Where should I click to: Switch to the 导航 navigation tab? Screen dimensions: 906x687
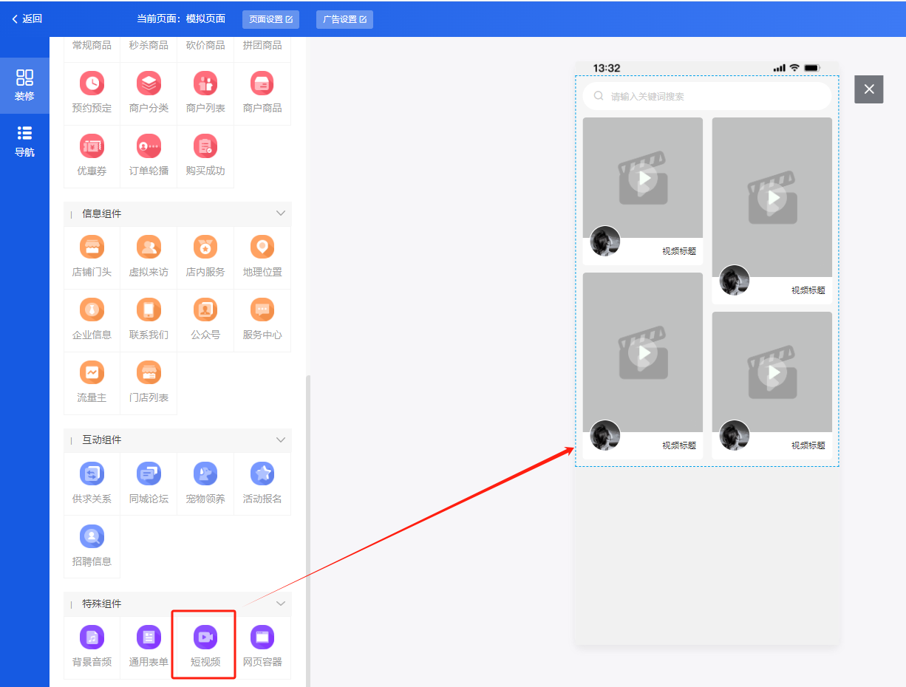coord(24,141)
